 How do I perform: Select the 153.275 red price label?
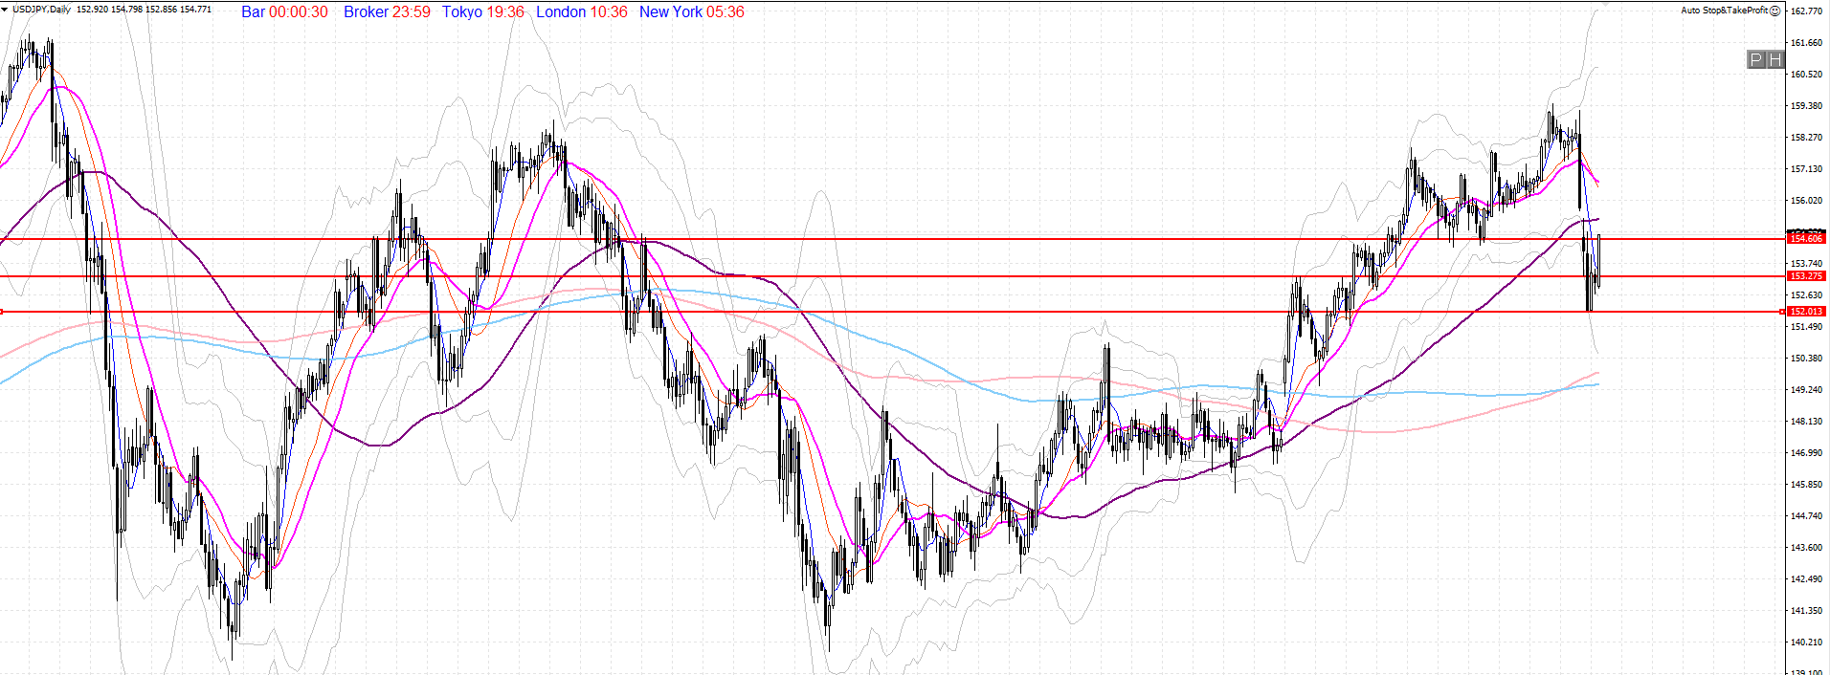pos(1806,276)
